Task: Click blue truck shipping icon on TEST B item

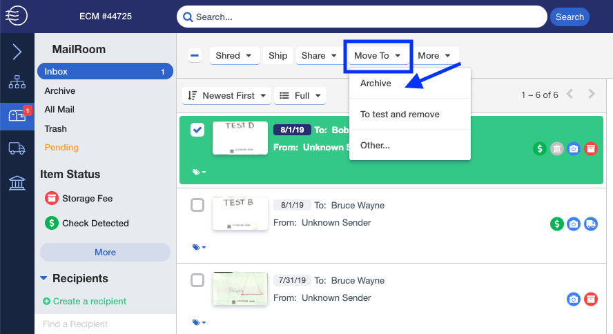Action: [x=591, y=224]
